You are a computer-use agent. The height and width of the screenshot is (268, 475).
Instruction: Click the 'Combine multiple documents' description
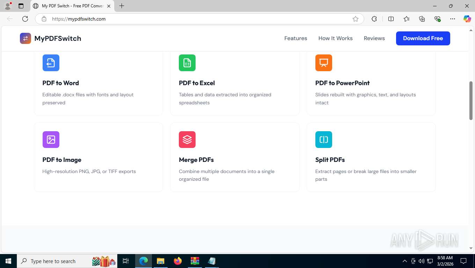click(227, 175)
